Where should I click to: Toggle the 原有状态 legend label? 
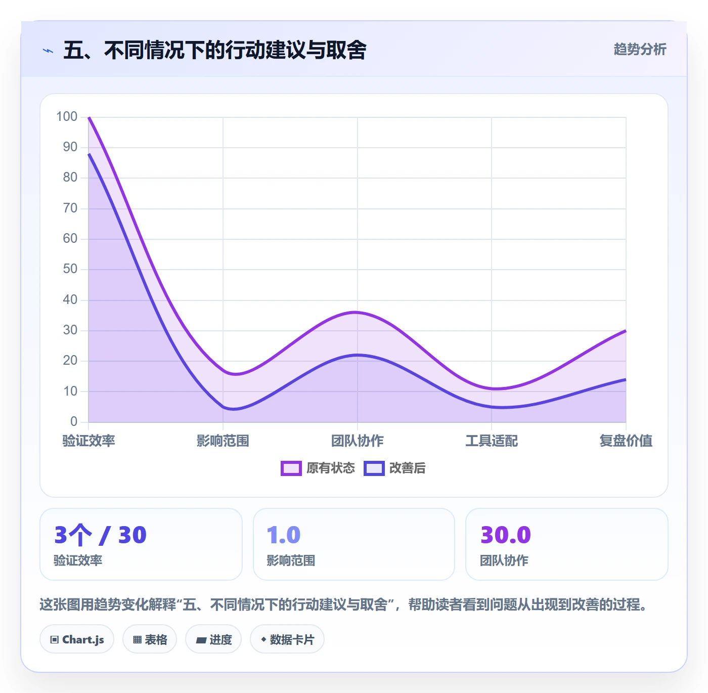click(331, 468)
